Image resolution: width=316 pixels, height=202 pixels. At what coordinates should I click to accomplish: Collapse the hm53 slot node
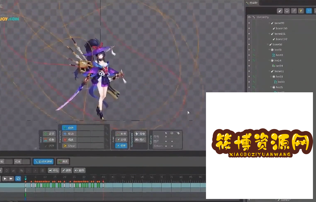[271, 76]
